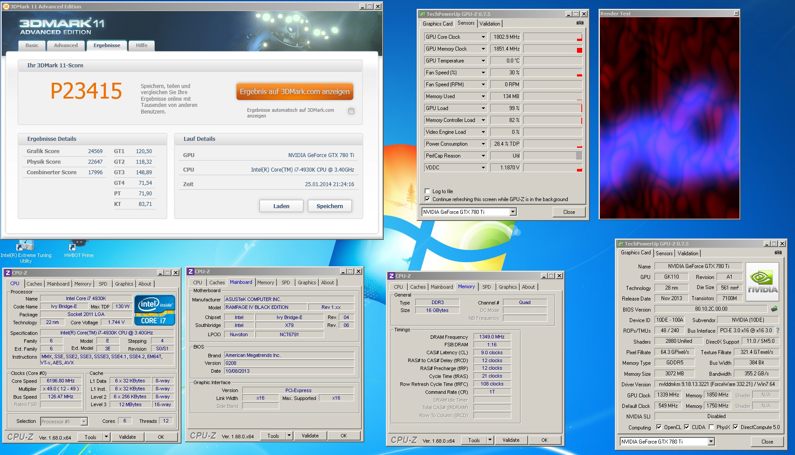Click the CPU-Z icon in the Mainboard window title
The height and width of the screenshot is (455, 795).
[191, 272]
